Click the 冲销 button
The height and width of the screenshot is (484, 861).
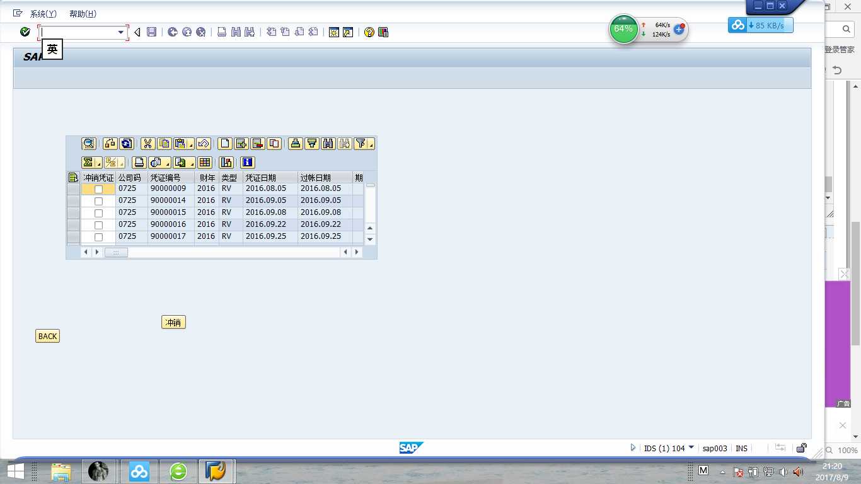[x=173, y=323]
